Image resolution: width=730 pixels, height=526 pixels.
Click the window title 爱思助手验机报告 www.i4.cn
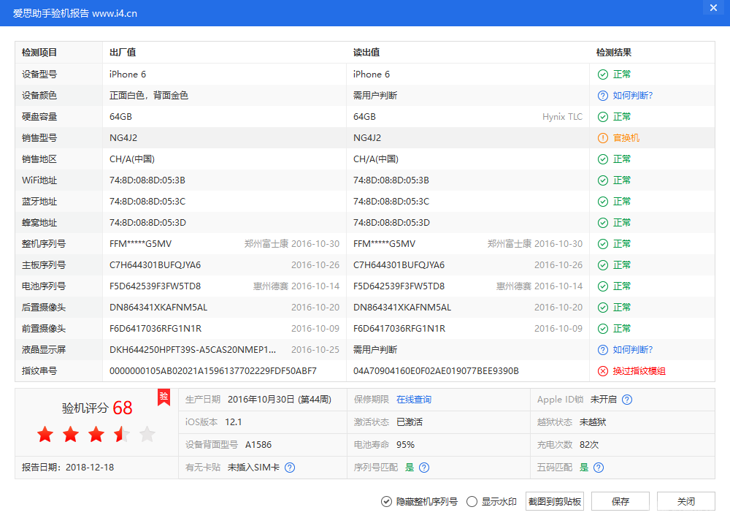pos(75,13)
